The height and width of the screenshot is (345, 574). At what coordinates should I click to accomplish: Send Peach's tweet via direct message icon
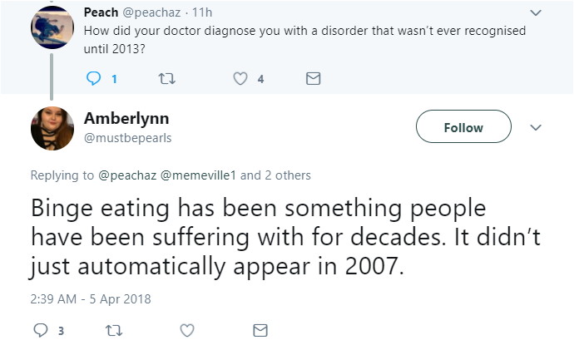coord(314,79)
